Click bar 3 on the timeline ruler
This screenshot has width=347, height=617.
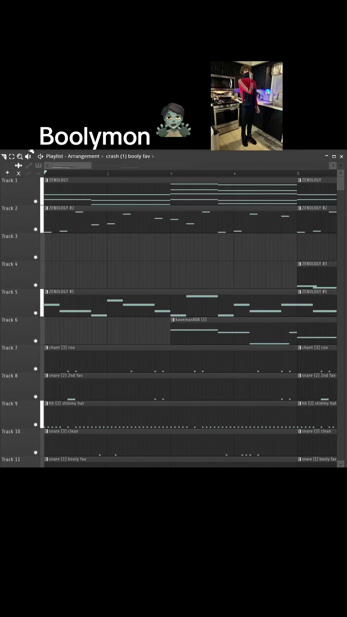click(171, 174)
